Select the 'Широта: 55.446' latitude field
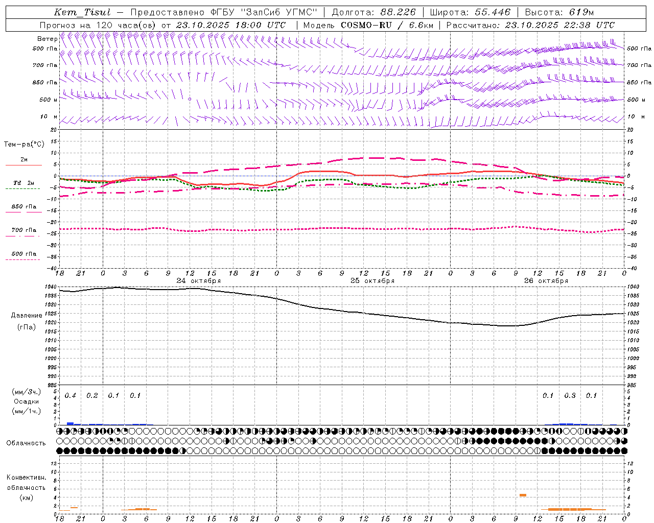Image resolution: width=654 pixels, height=523 pixels. 470,12
